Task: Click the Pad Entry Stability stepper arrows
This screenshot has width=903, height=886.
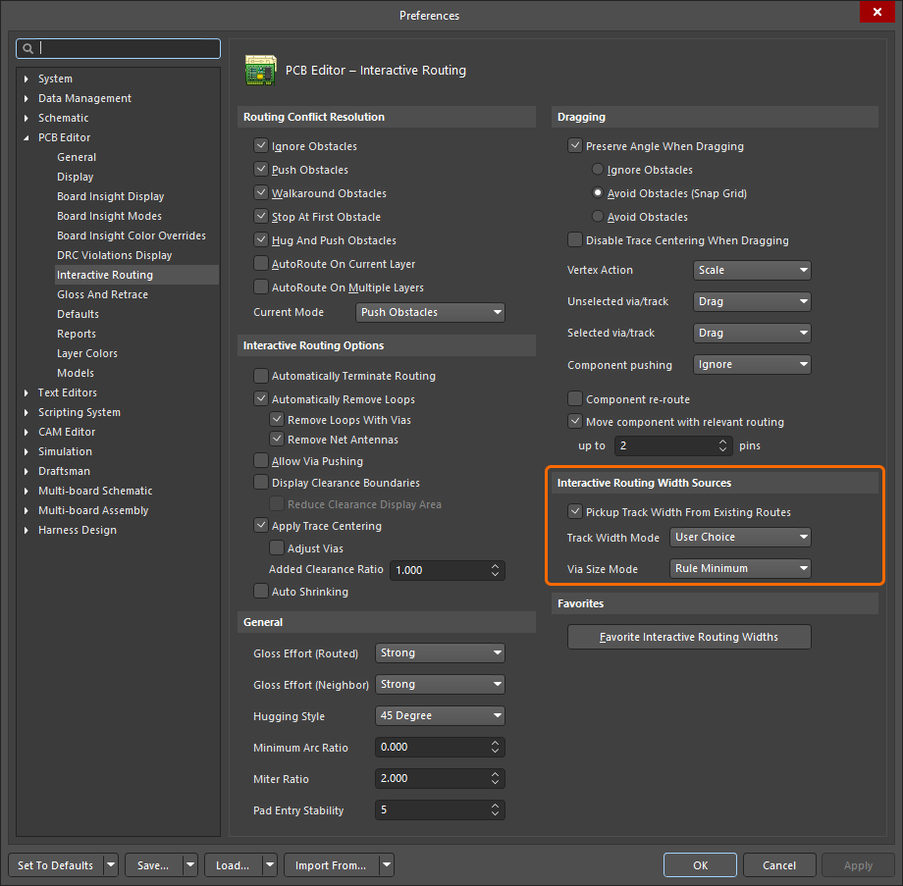Action: coord(496,810)
